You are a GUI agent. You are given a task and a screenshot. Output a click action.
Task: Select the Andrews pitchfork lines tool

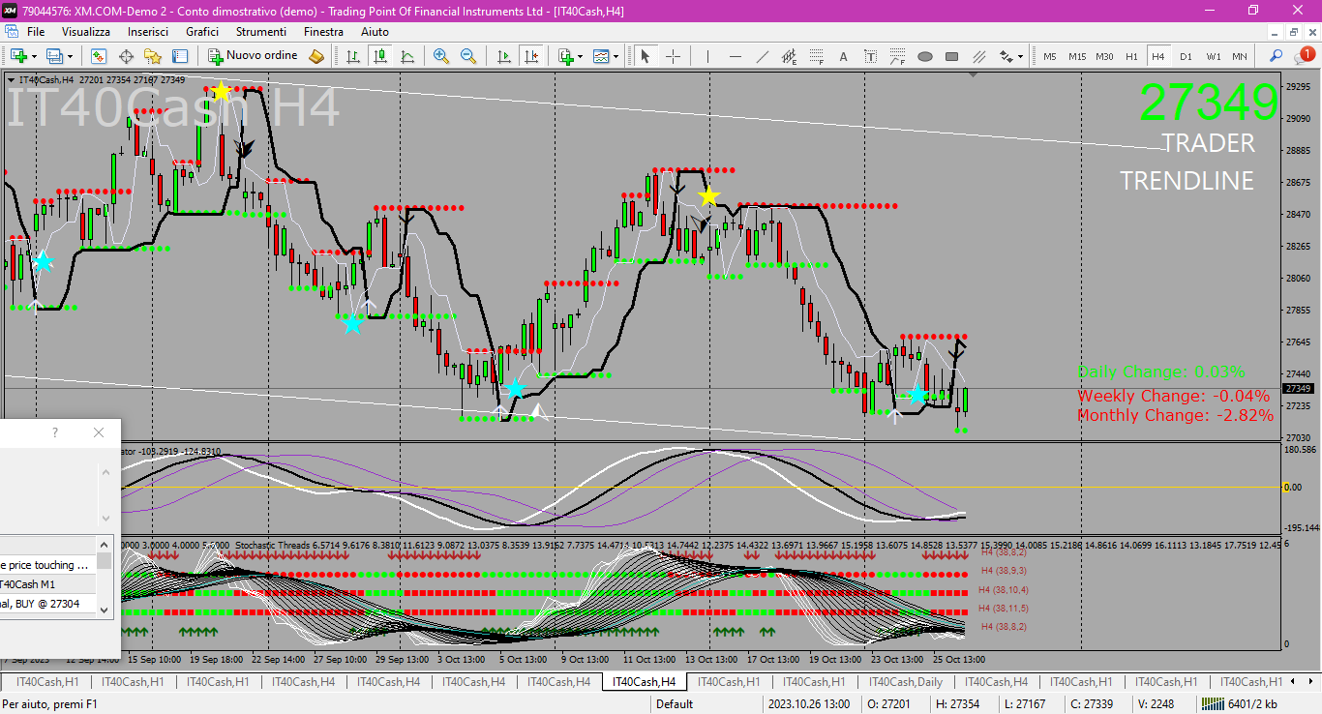tap(978, 56)
